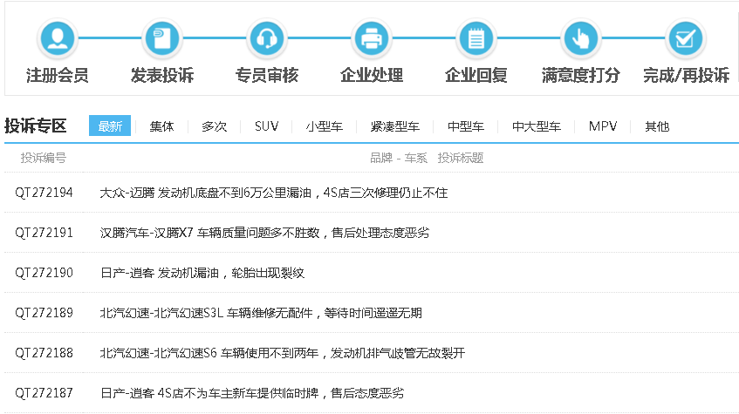
Task: Open 北汽幻速S6 exhaust manifold complaint
Action: (283, 353)
